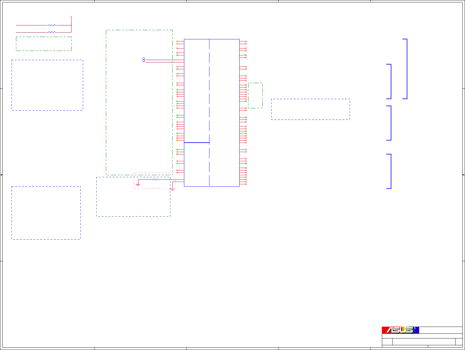Viewport: 465px width, 350px height.
Task: Select the upper resistor symbol of the top-left pair
Action: tap(52, 25)
